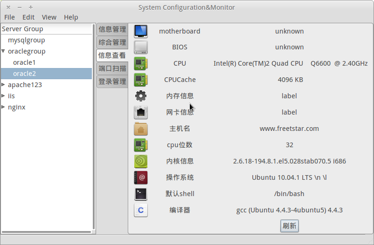Select the 信息查看 tab

coord(112,55)
